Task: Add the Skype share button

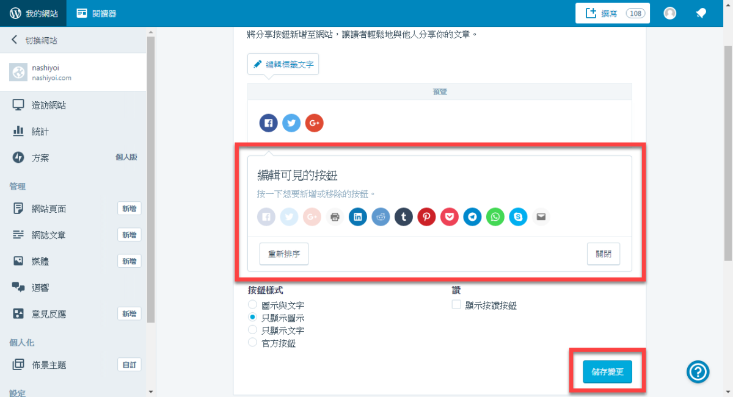Action: tap(518, 216)
